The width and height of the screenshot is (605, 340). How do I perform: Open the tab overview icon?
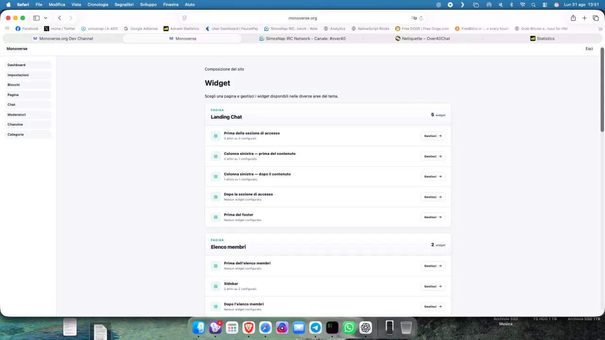(596, 18)
